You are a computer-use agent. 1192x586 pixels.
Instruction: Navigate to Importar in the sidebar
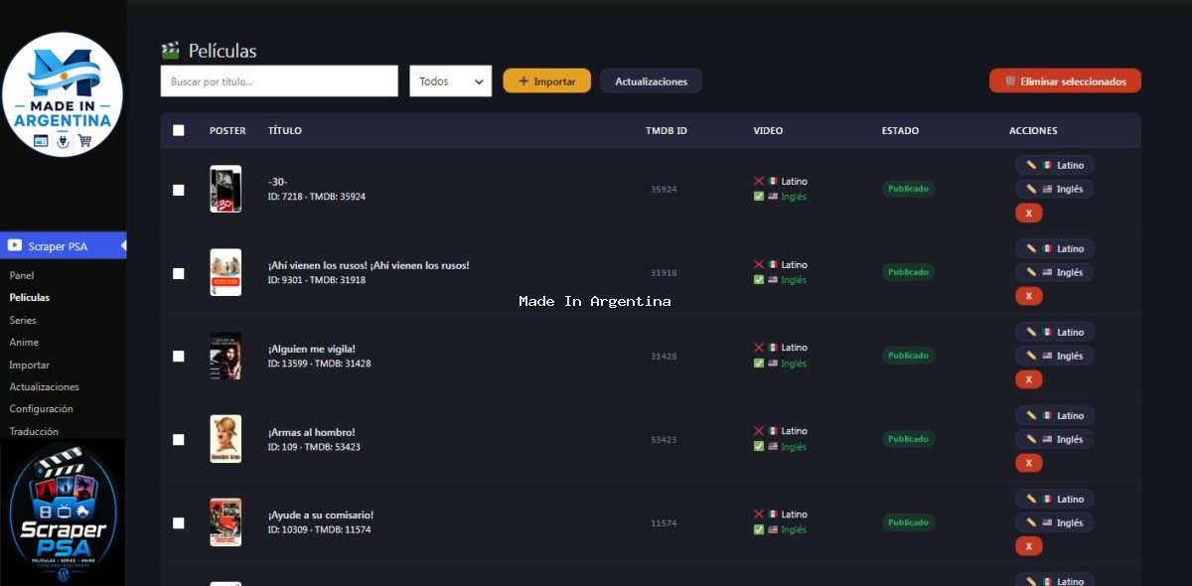coord(29,365)
